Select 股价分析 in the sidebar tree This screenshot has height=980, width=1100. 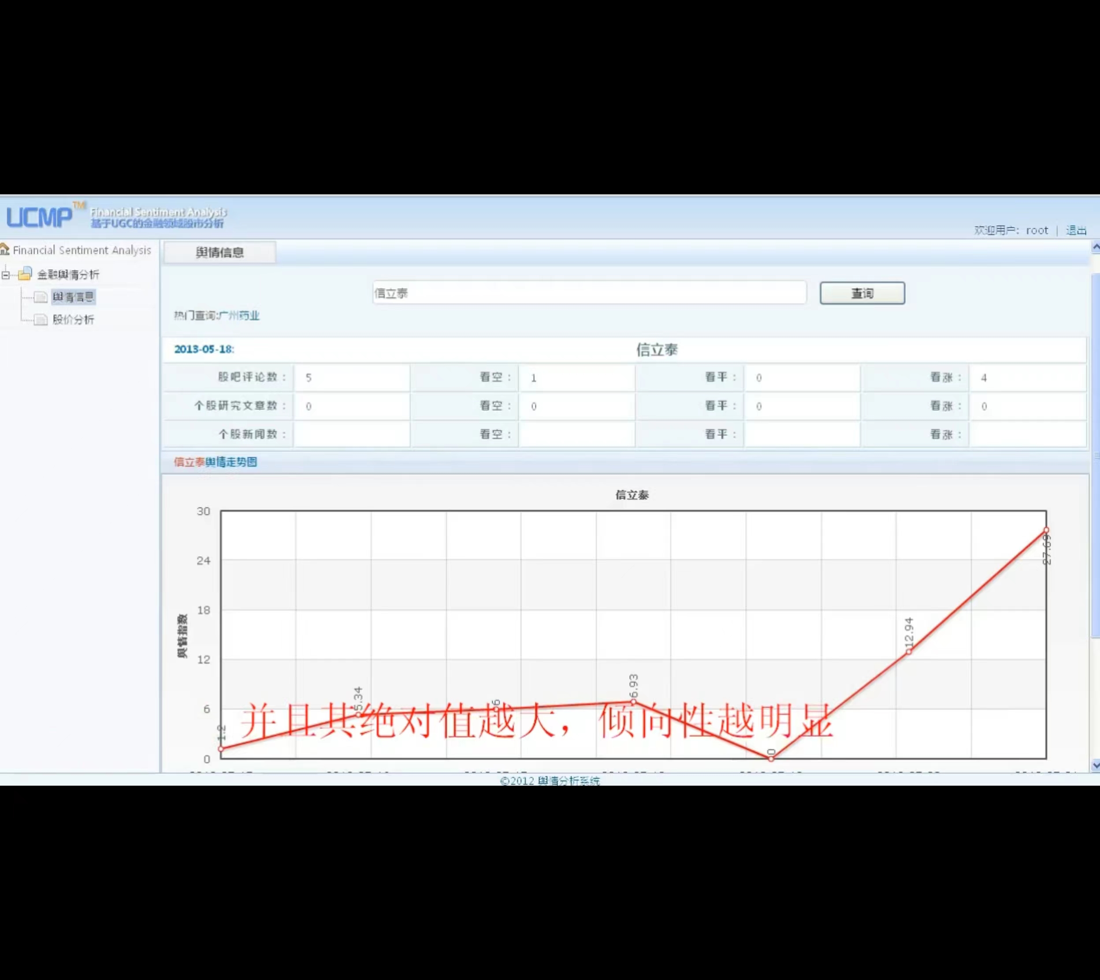click(73, 320)
